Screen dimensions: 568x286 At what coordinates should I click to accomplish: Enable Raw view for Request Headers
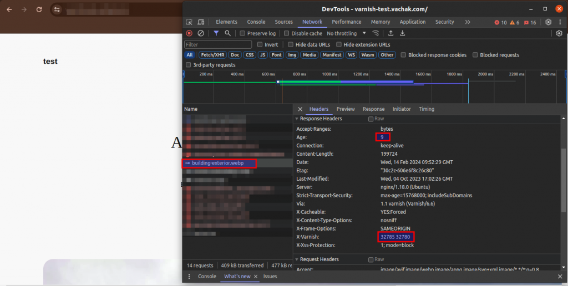pos(371,259)
